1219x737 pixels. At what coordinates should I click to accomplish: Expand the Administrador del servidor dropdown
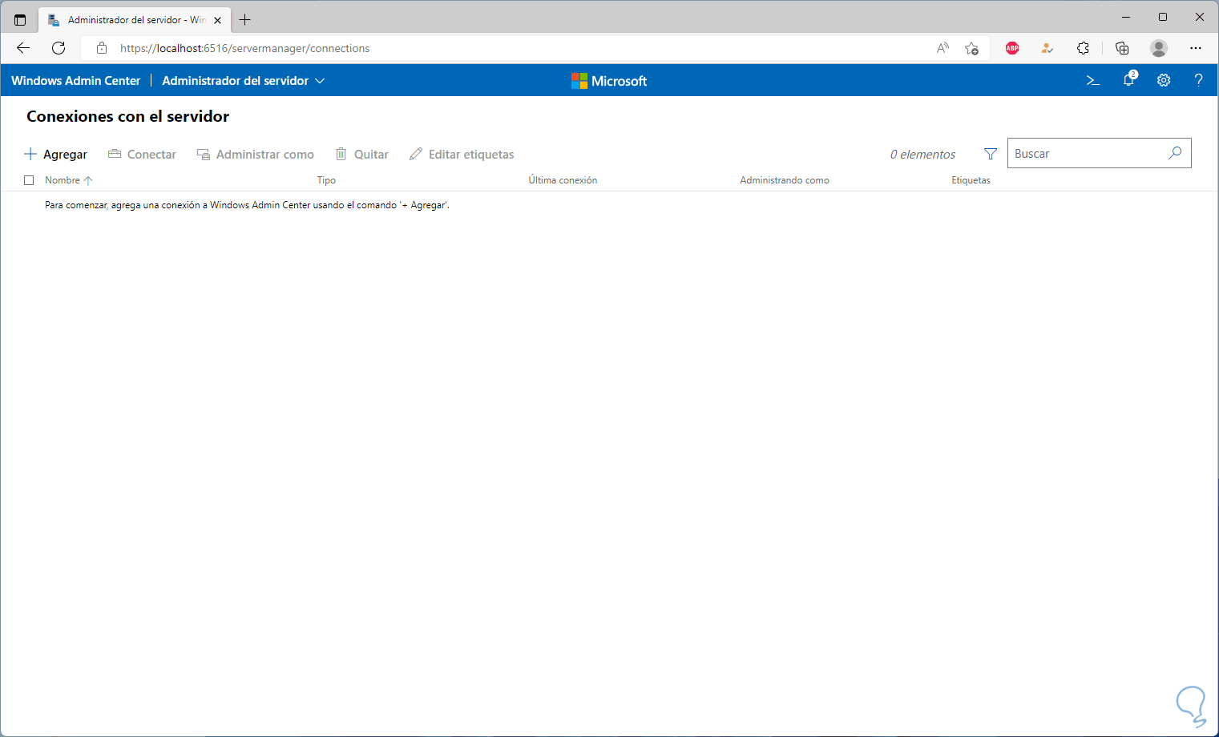(x=244, y=81)
